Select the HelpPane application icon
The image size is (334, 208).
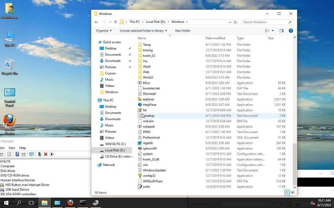[x=140, y=105]
